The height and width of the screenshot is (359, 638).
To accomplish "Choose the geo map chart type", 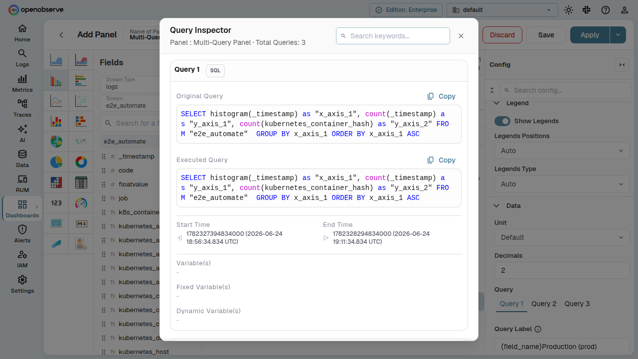I will click(x=56, y=142).
